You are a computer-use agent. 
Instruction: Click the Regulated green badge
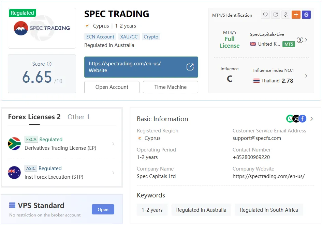[x=23, y=13]
